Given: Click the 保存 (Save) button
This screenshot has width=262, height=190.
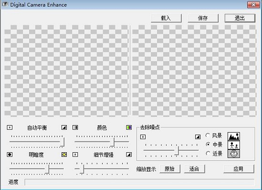Looking at the screenshot, I should coord(203,18).
